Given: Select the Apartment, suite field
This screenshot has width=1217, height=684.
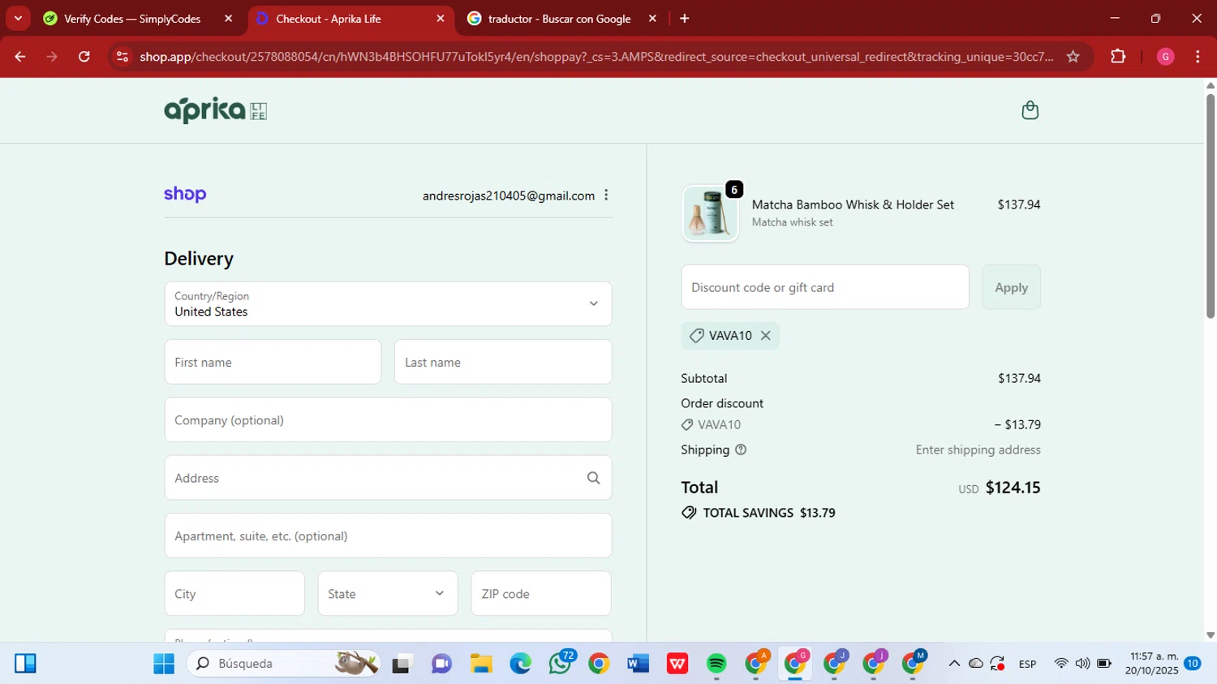Looking at the screenshot, I should point(388,536).
